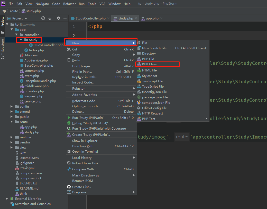267x209 pixels.
Task: Collapse the tp root project folder
Action: click(7, 24)
